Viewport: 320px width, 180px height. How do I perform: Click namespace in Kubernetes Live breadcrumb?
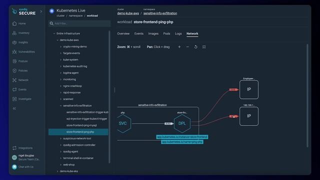75,15
